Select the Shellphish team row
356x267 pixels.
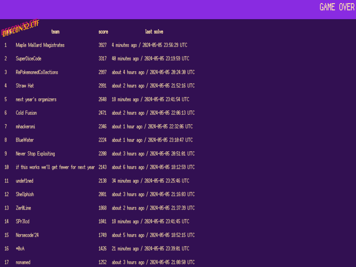(x=25, y=194)
